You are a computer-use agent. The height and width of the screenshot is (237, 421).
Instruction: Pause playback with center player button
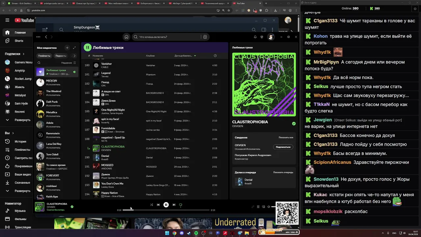166,205
